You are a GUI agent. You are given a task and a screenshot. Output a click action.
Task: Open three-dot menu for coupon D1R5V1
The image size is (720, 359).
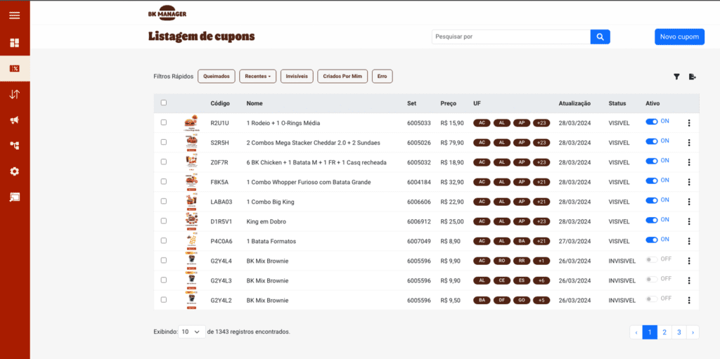point(689,222)
